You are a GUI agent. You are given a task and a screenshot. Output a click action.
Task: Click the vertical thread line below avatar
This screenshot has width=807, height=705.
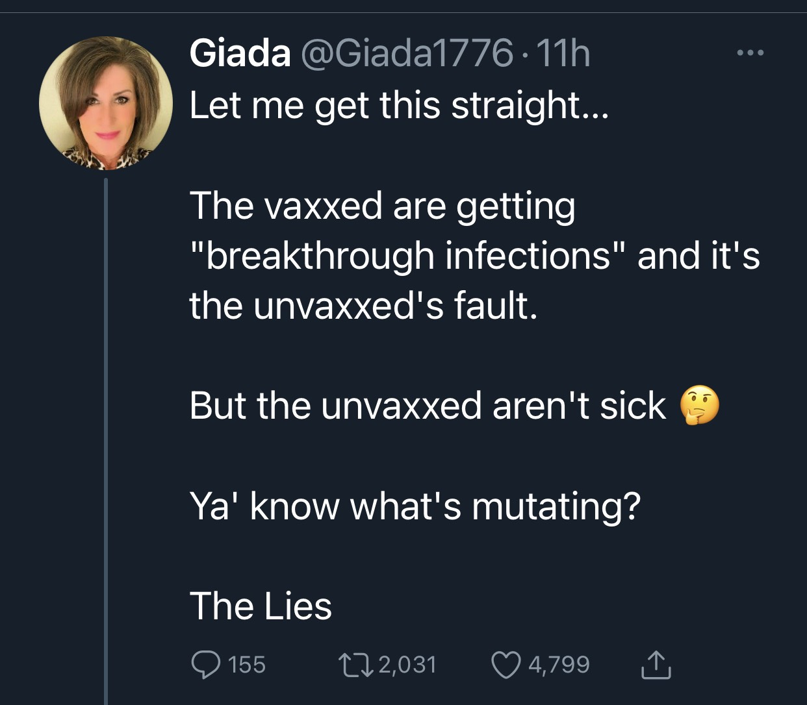tap(106, 441)
